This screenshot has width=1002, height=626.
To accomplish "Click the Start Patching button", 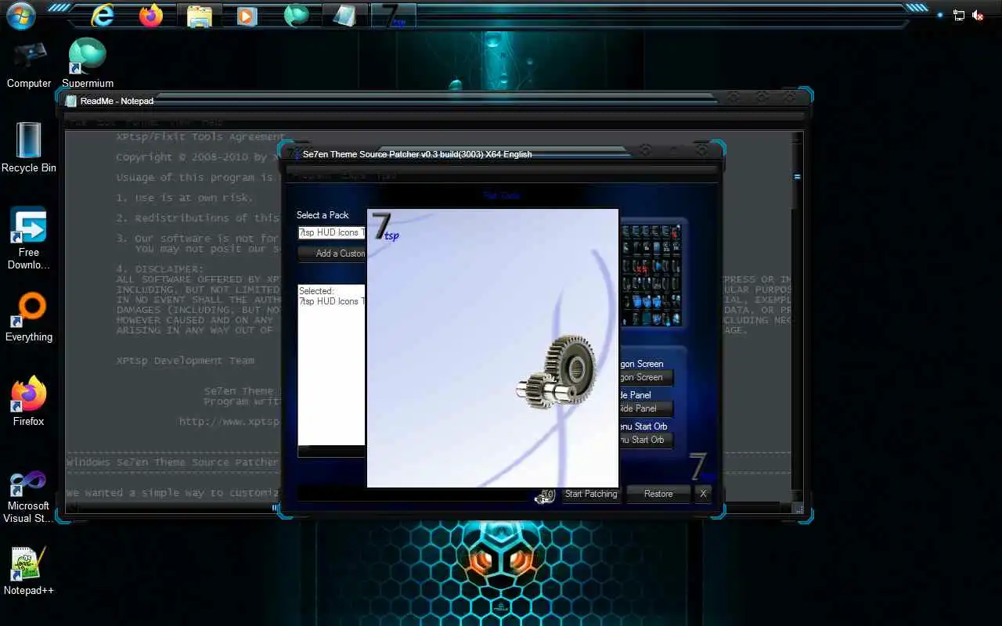I will [591, 495].
